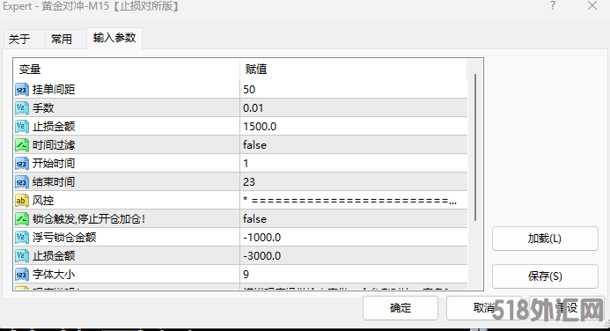This screenshot has height=331, width=610.
Task: Click the 取消 button
Action: pyautogui.click(x=483, y=308)
